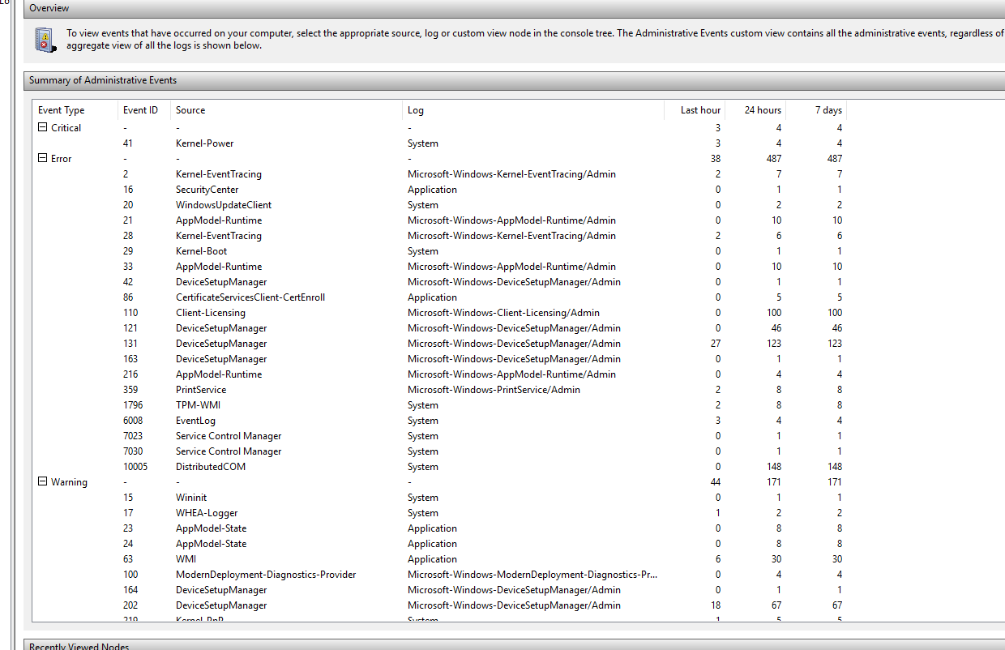Click the Overview section header

click(x=515, y=8)
